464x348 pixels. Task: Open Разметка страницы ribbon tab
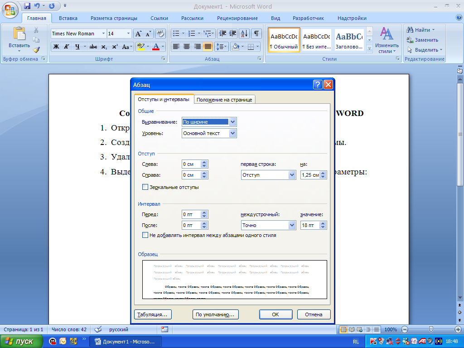[x=114, y=18]
